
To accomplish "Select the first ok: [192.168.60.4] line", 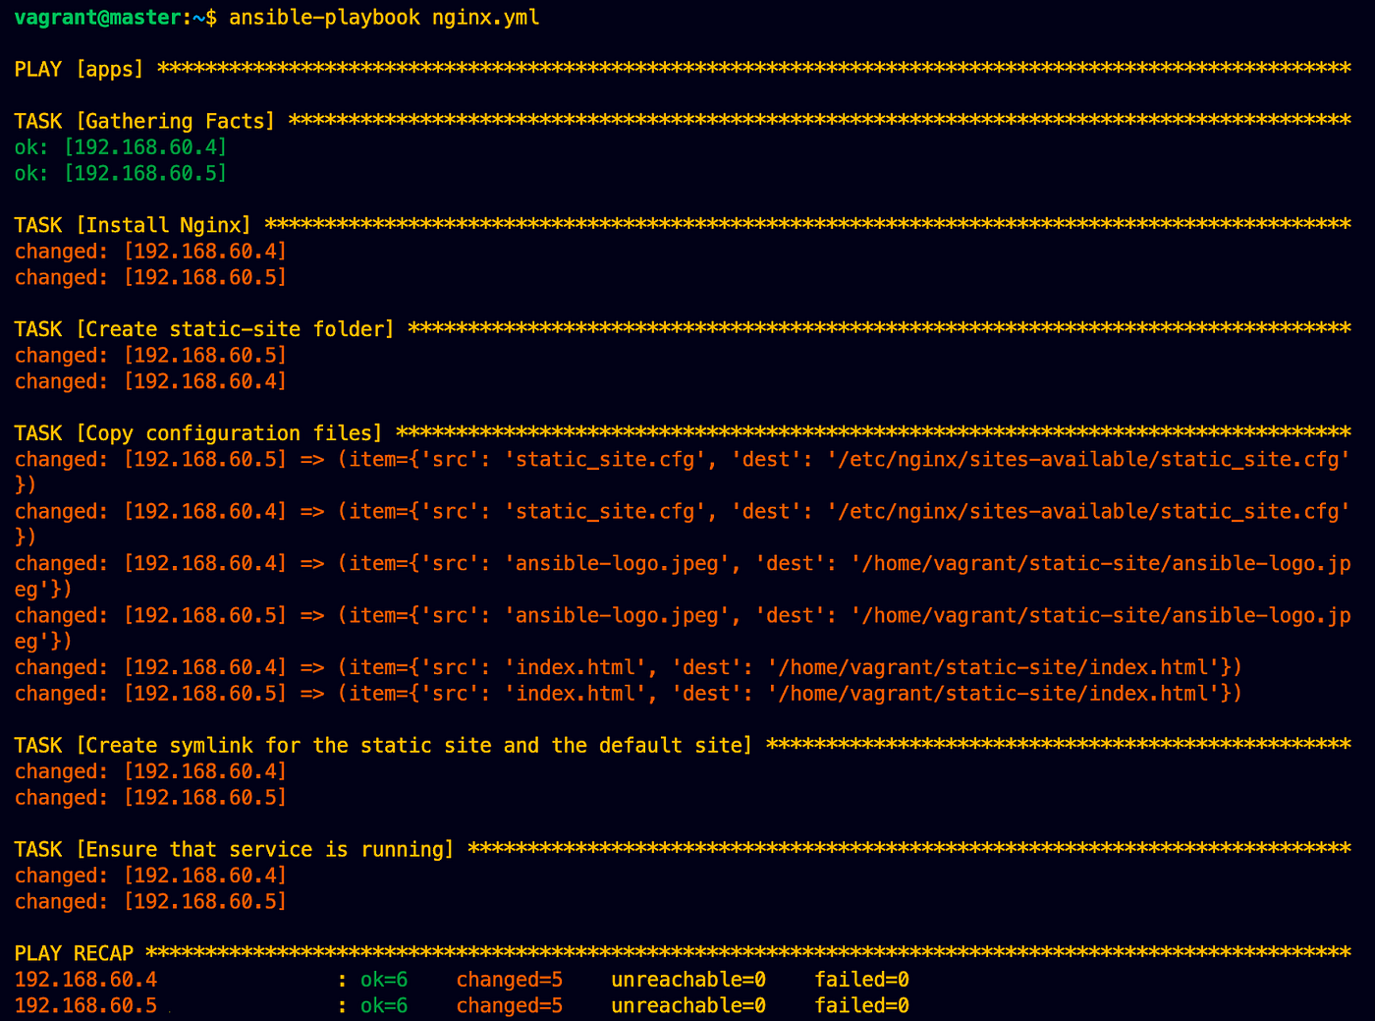I will (120, 146).
